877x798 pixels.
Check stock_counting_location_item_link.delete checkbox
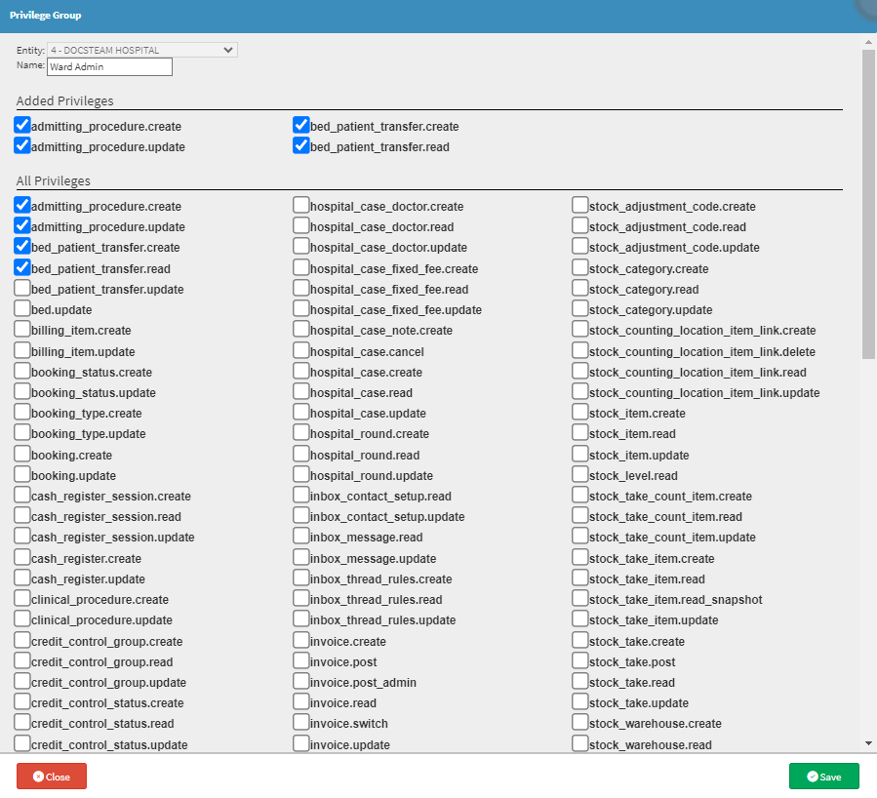580,351
